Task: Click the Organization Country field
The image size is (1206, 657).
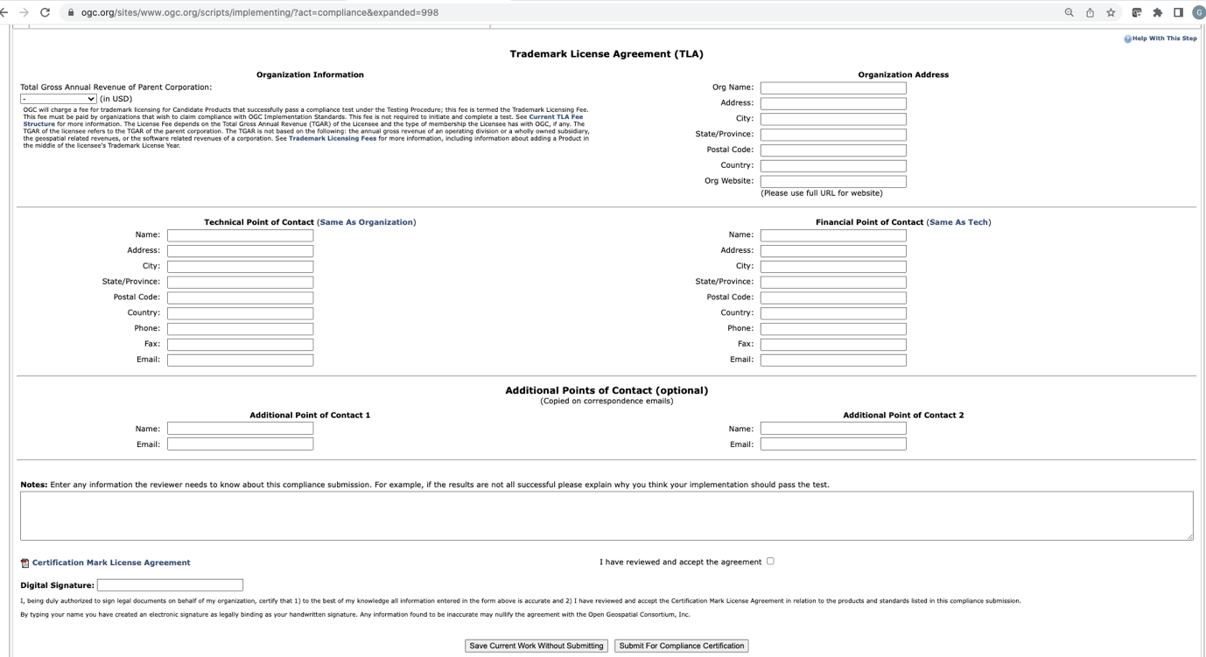Action: click(833, 166)
